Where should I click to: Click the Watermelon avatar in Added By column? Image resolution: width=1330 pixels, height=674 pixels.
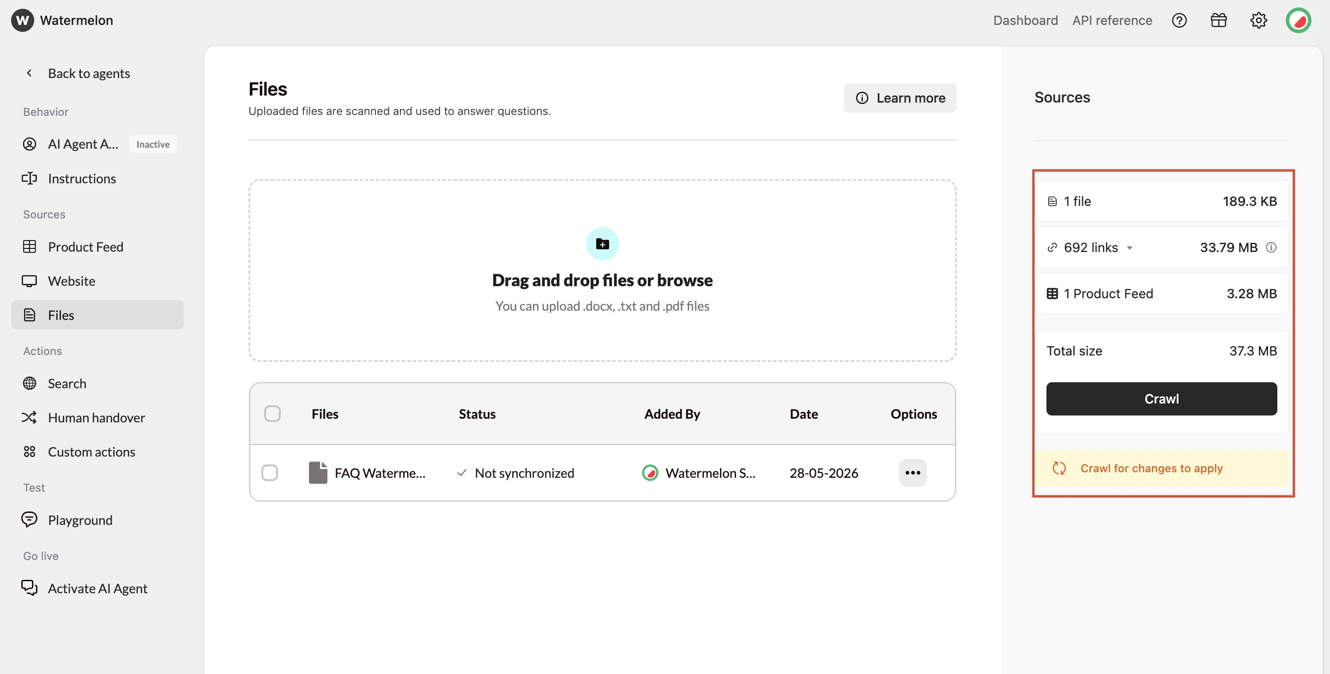650,473
